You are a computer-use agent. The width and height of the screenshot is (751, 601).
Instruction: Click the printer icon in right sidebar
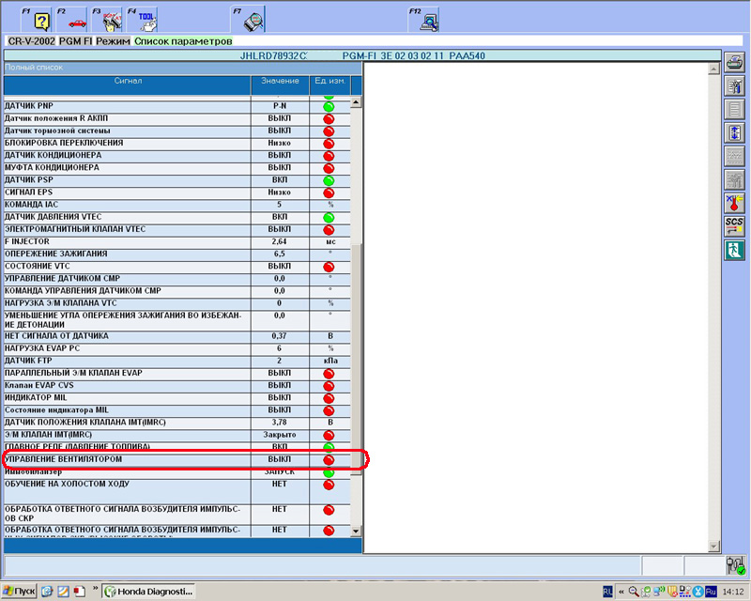pyautogui.click(x=734, y=62)
